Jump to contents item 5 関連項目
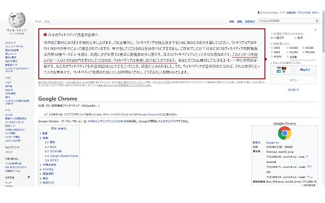The height and width of the screenshot is (203, 325). (x=46, y=174)
